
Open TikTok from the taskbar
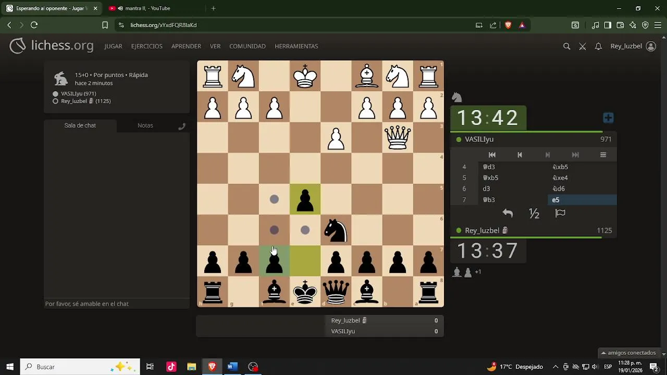pyautogui.click(x=171, y=367)
